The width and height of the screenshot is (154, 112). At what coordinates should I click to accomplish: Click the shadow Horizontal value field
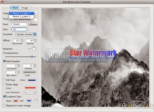[12, 65]
